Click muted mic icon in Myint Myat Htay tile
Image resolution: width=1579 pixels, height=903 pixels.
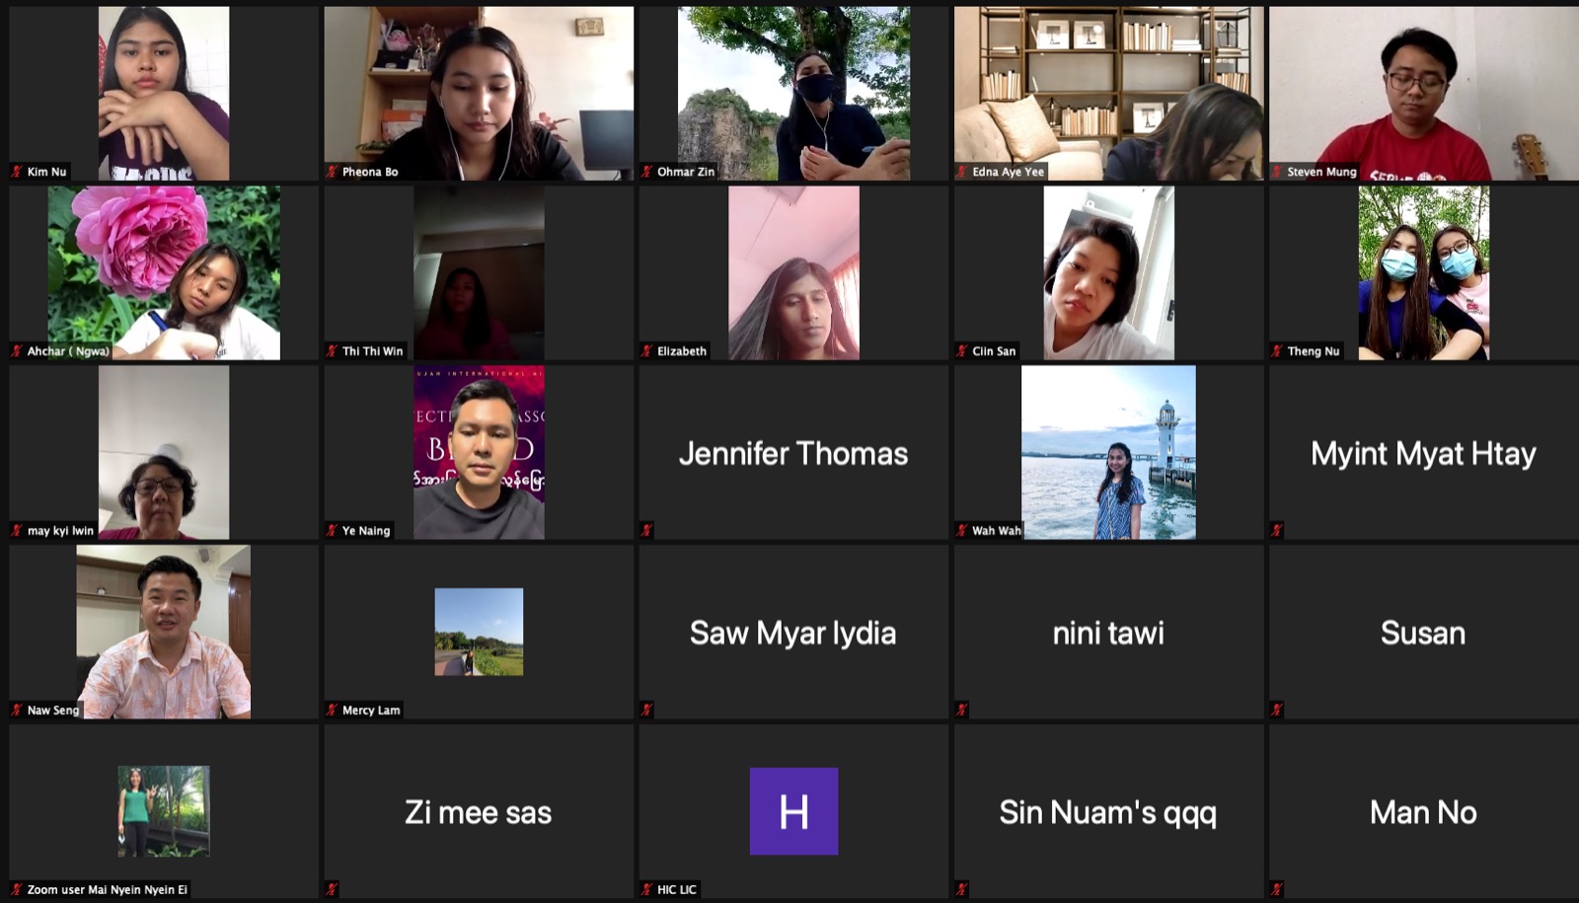[x=1276, y=531]
